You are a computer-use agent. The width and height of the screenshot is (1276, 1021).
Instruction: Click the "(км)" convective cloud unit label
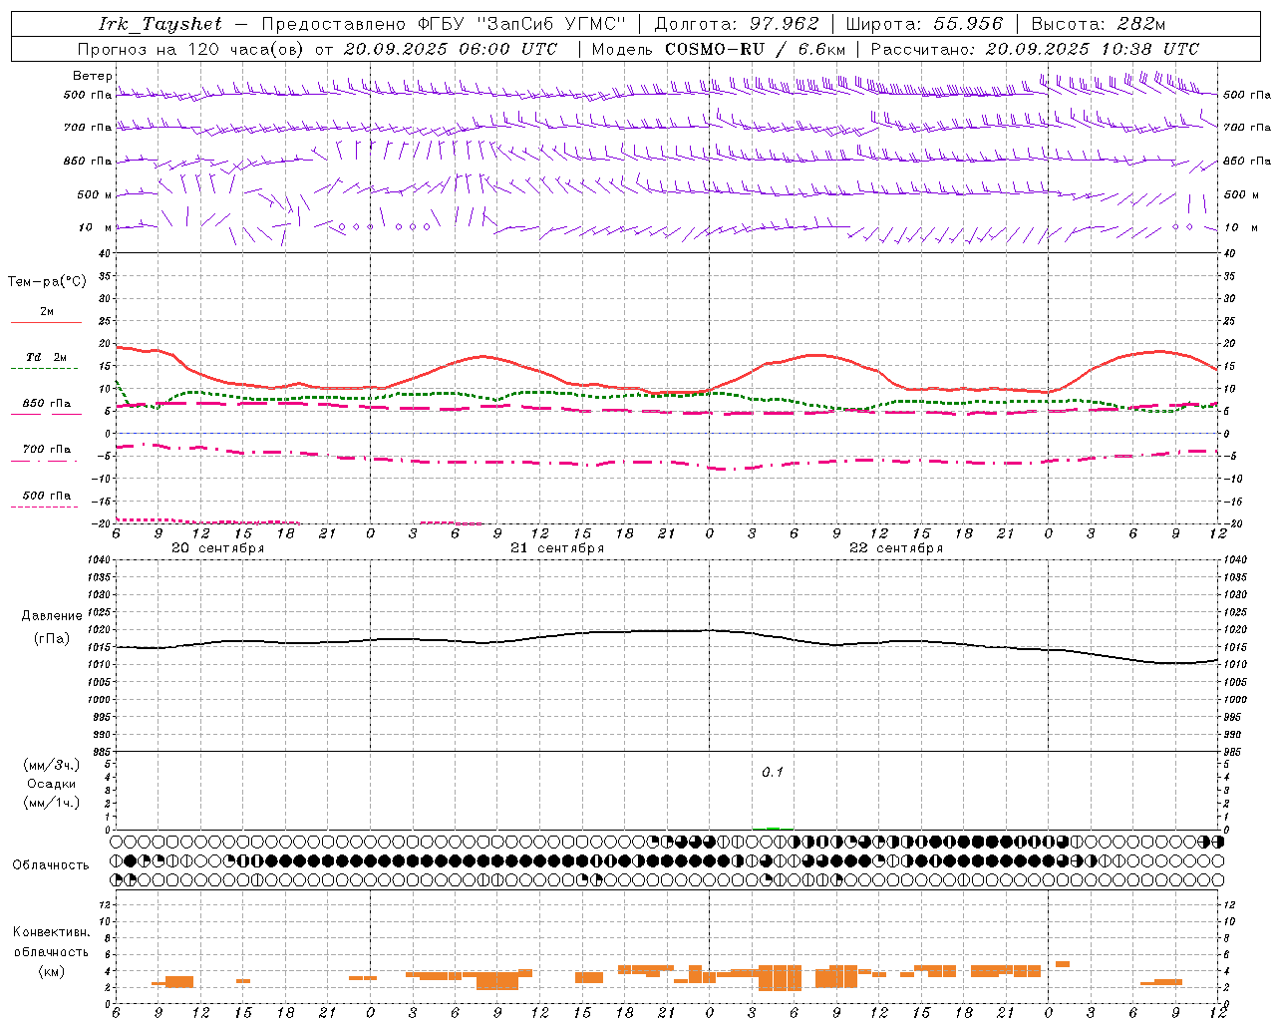(x=51, y=971)
